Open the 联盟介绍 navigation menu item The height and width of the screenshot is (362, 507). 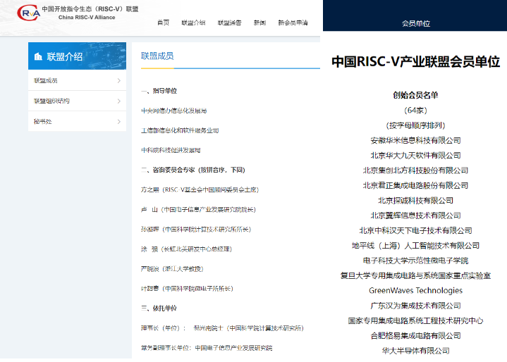[193, 23]
